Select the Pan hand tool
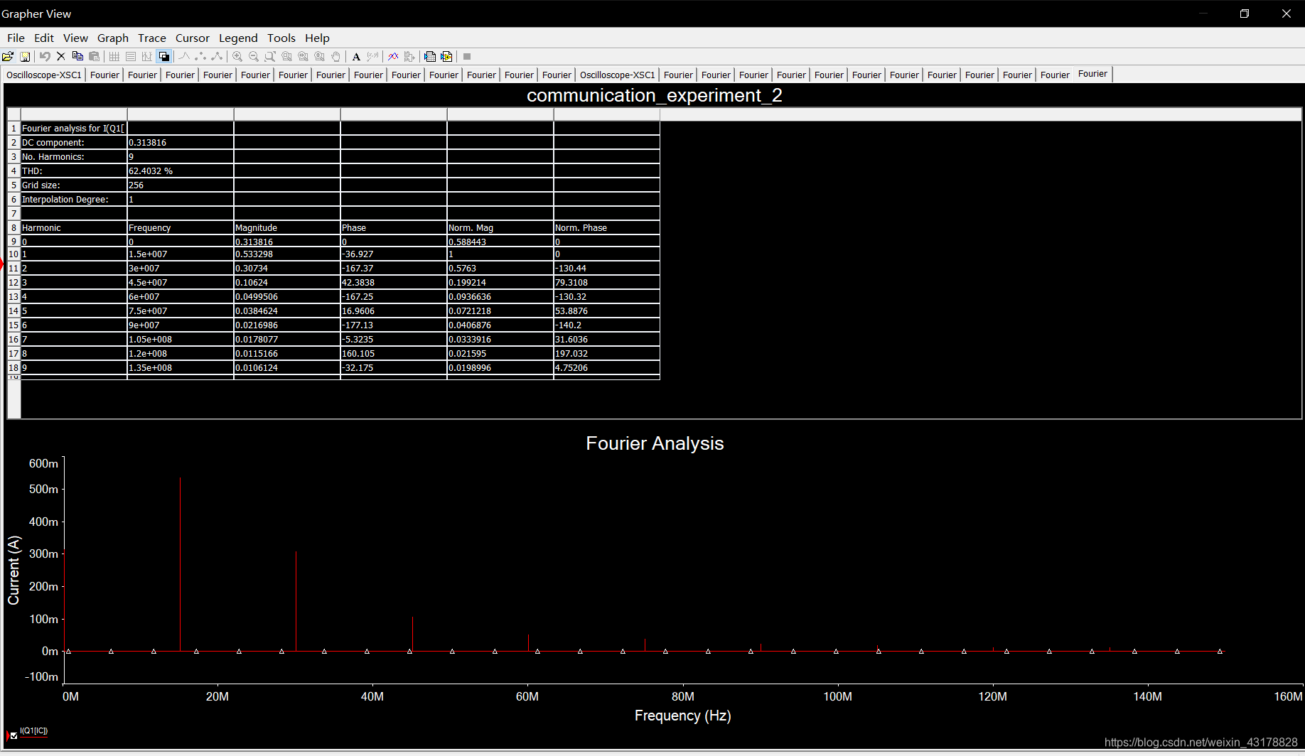 point(335,57)
